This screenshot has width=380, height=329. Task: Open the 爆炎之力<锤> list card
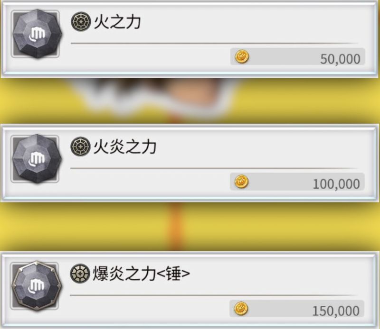click(190, 290)
